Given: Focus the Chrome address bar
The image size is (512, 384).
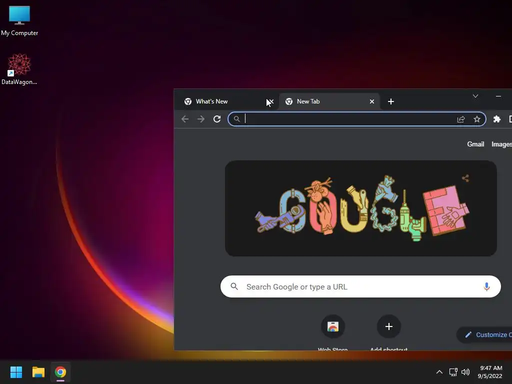Looking at the screenshot, I should coord(356,119).
